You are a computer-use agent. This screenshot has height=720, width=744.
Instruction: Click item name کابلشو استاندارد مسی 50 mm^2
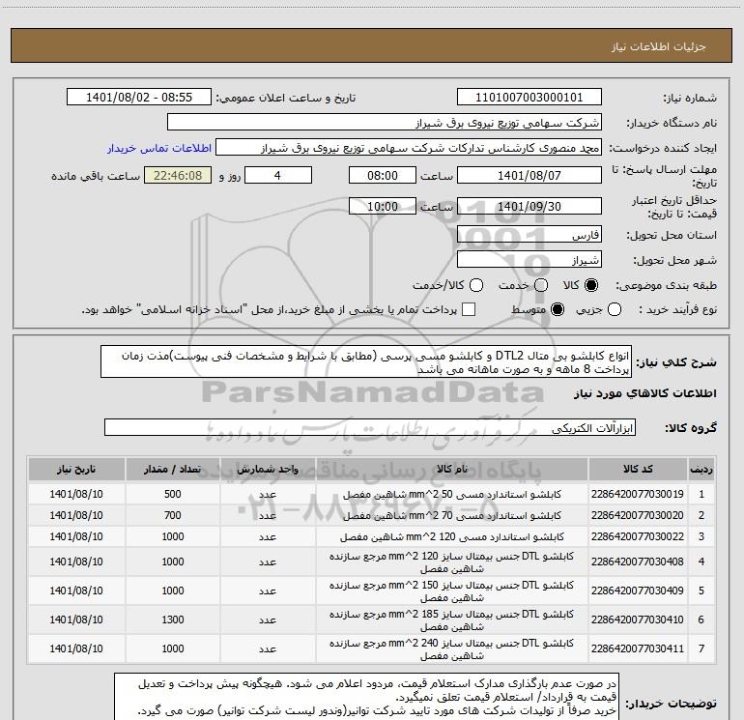coord(452,494)
